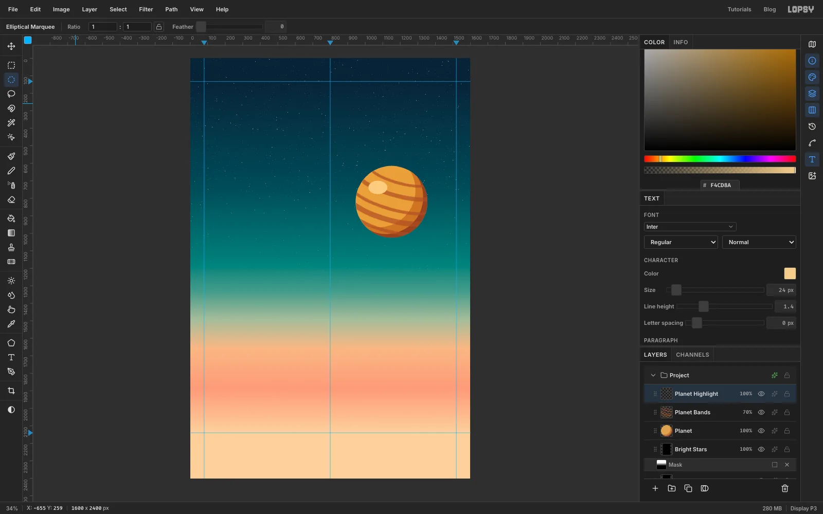823x514 pixels.
Task: Select the Move tool
Action: [11, 46]
